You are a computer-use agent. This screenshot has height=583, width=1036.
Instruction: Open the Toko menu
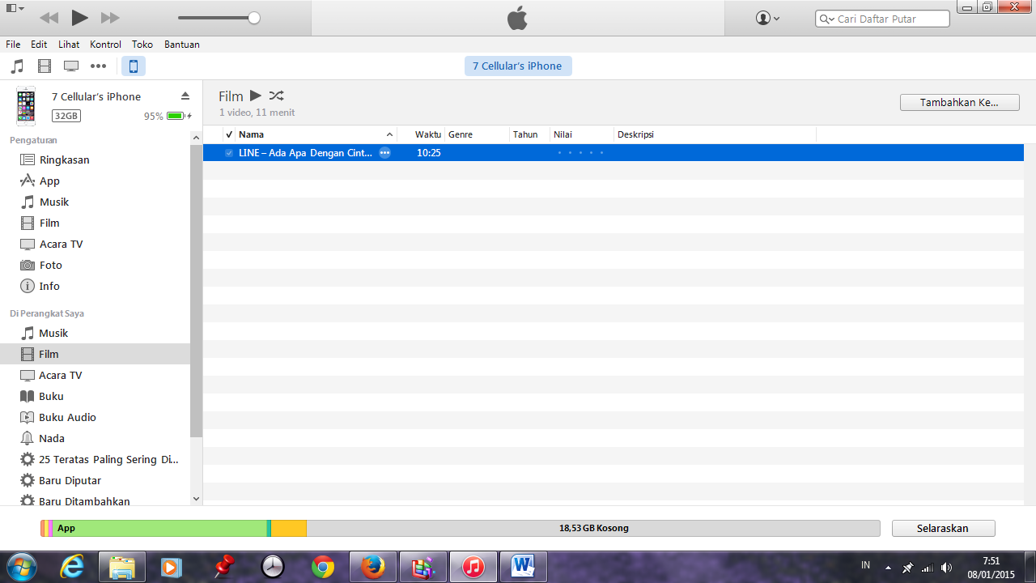pyautogui.click(x=142, y=45)
